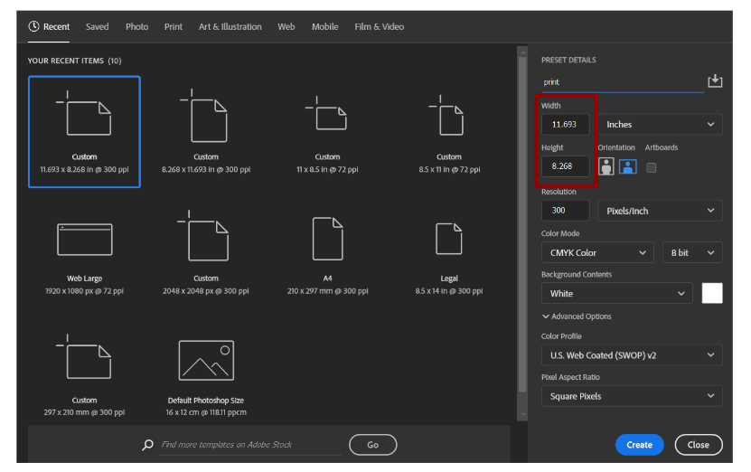Image resolution: width=751 pixels, height=472 pixels.
Task: Click the Create button
Action: point(640,445)
